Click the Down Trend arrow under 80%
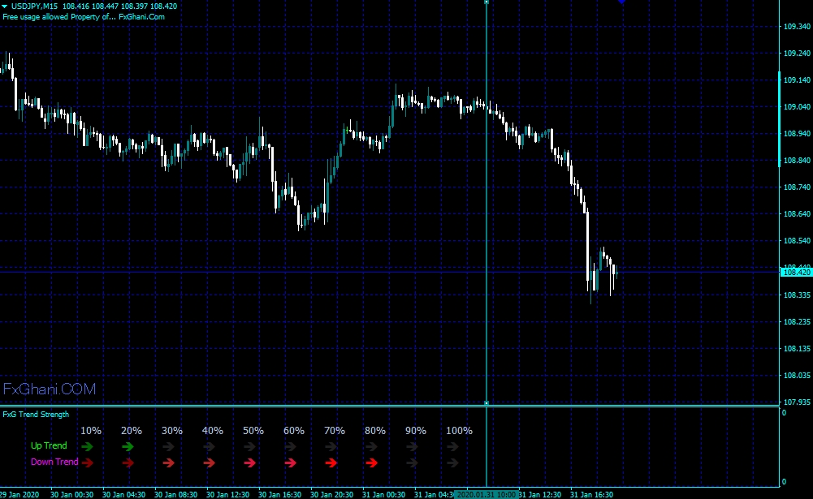Image resolution: width=813 pixels, height=499 pixels. pyautogui.click(x=371, y=462)
